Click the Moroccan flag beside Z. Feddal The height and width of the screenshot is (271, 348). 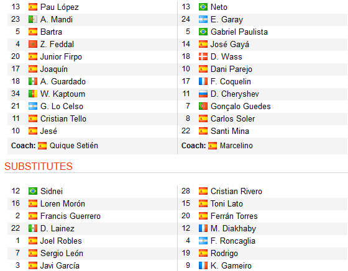(x=33, y=44)
